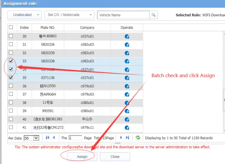Check the box for row 32
The image size is (225, 164).
[11, 53]
